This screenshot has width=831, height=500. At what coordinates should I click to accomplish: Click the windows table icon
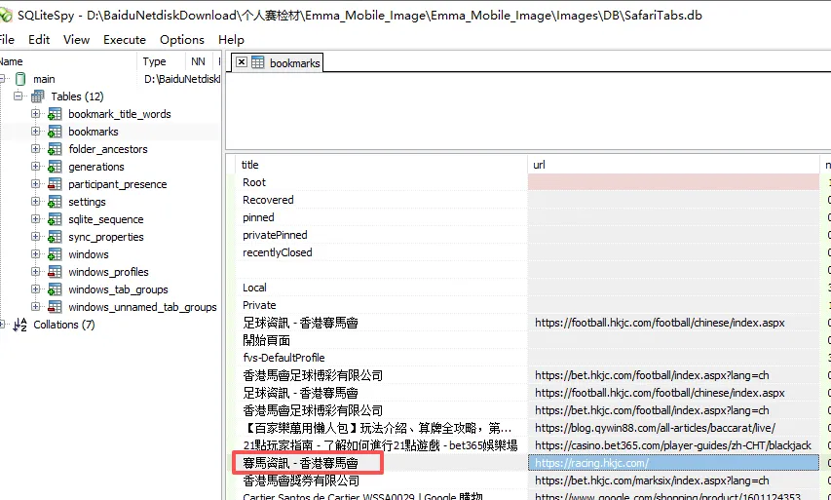click(55, 254)
